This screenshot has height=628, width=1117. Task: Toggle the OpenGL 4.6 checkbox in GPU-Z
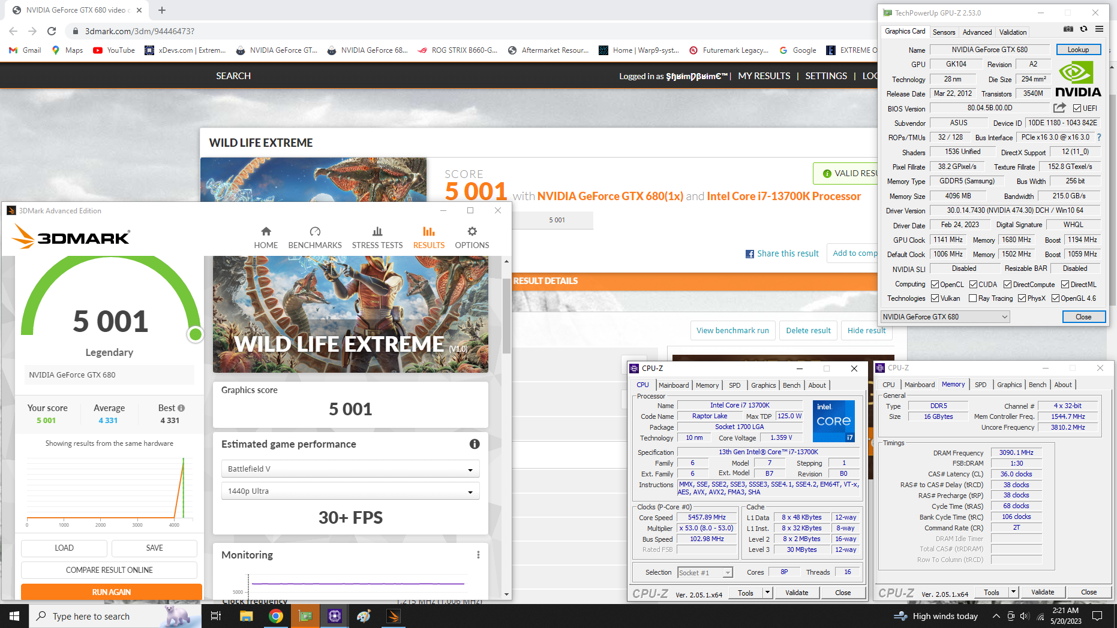point(1055,298)
